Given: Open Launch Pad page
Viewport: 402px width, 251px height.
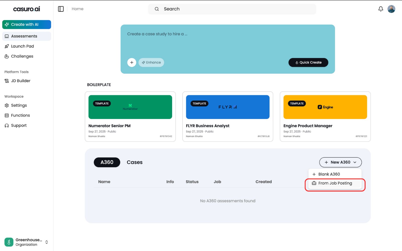Looking at the screenshot, I should pyautogui.click(x=27, y=46).
